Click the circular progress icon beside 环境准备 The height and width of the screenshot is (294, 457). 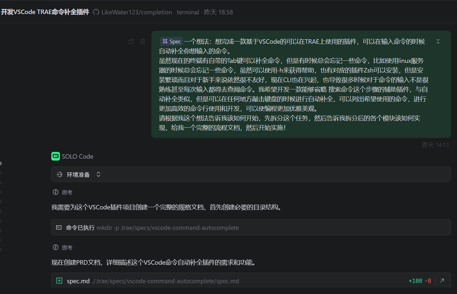click(x=59, y=175)
